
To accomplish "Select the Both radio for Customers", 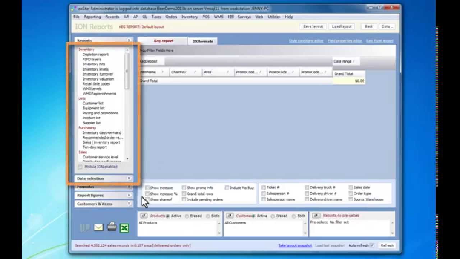I will (x=294, y=216).
